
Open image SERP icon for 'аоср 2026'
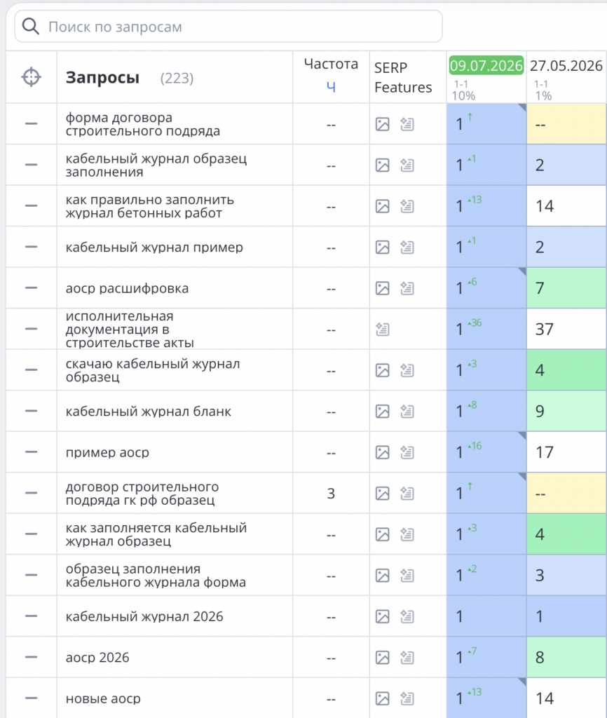[382, 658]
